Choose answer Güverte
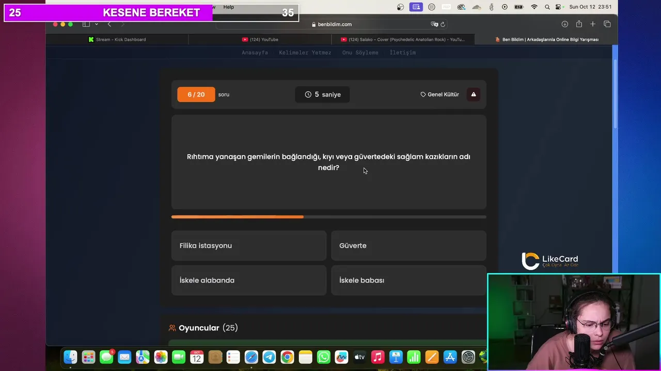This screenshot has width=661, height=371. click(408, 246)
